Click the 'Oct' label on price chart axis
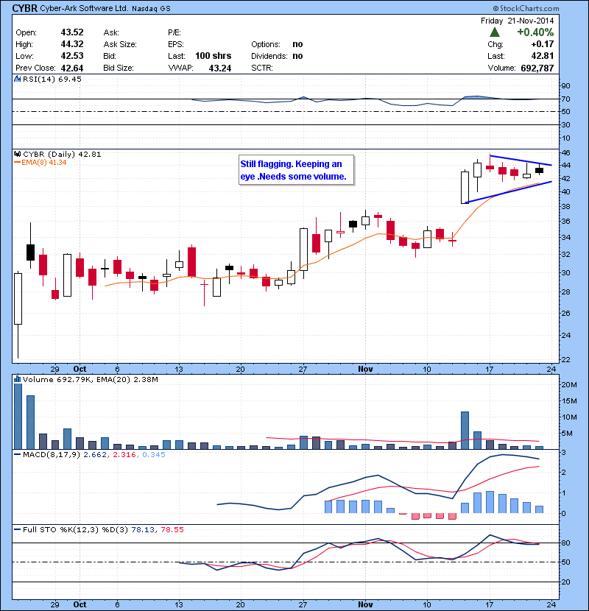Image resolution: width=589 pixels, height=611 pixels. [x=80, y=369]
